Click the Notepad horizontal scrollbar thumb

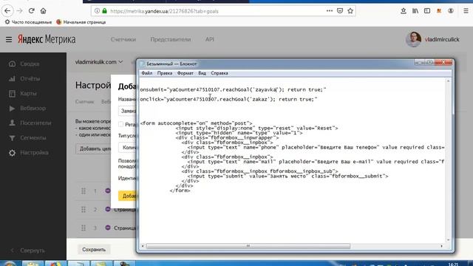coord(248,246)
